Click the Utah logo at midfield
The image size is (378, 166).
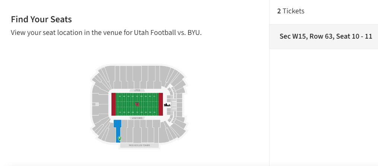coord(137,104)
